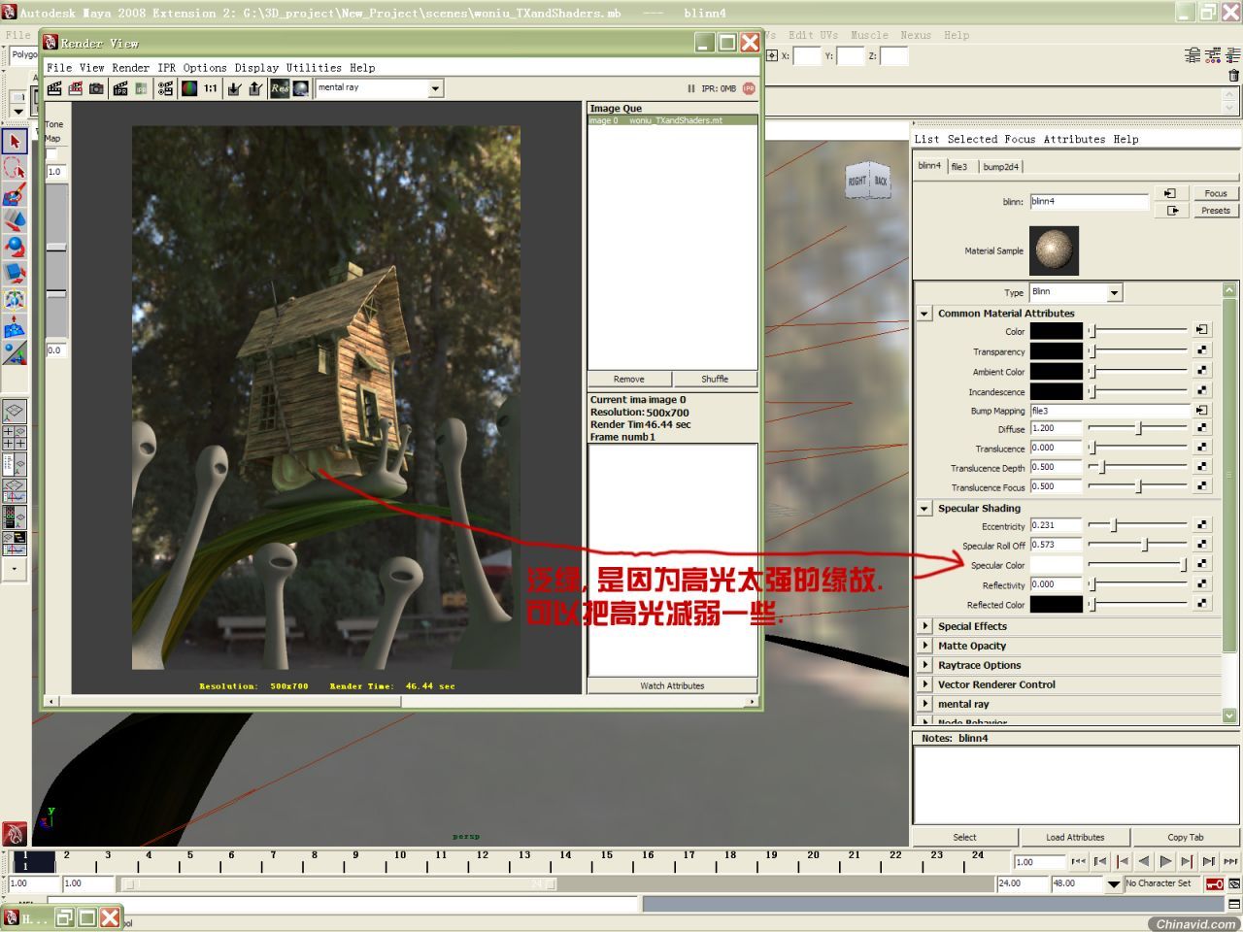The width and height of the screenshot is (1243, 932).
Task: Click the Diffuse slider track
Action: 1138,428
